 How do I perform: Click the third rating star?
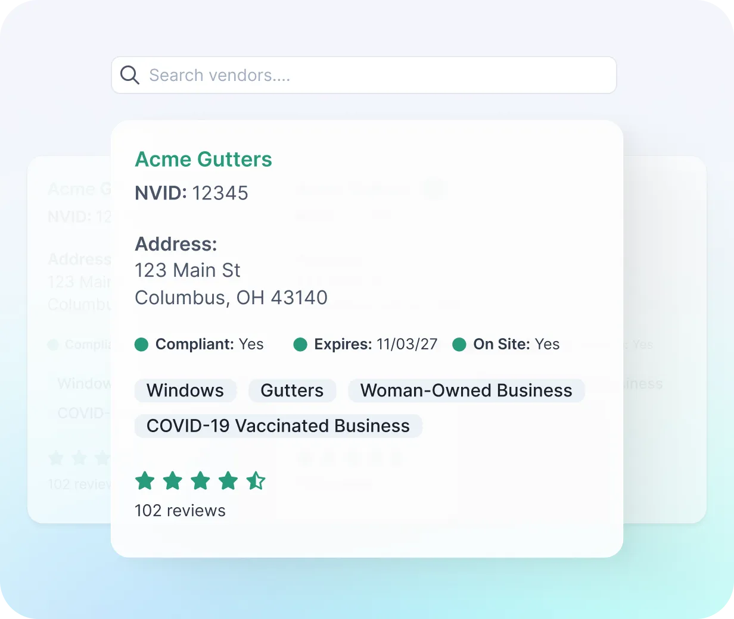(200, 480)
